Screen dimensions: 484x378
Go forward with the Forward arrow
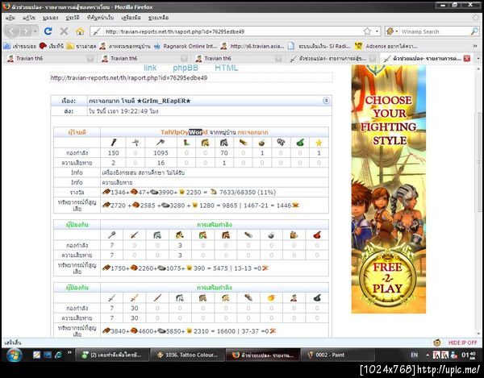(26, 31)
